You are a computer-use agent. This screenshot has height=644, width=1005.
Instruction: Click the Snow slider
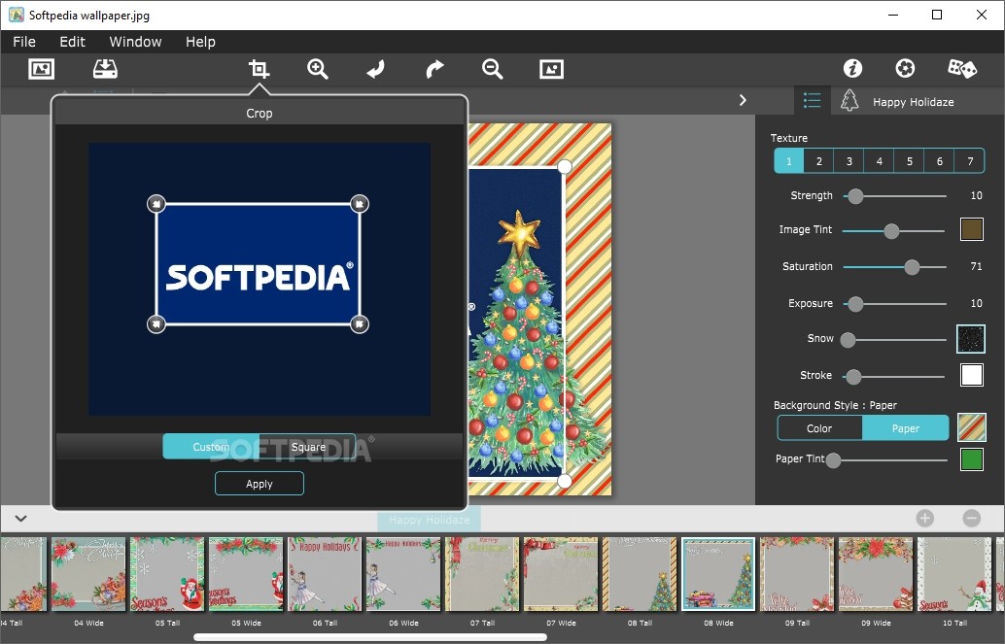pos(893,340)
